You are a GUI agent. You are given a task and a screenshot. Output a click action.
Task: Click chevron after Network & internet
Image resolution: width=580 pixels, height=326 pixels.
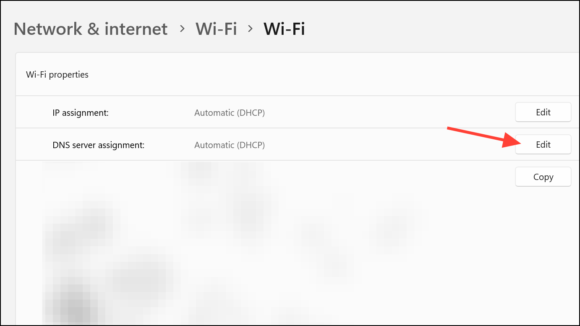pyautogui.click(x=182, y=29)
